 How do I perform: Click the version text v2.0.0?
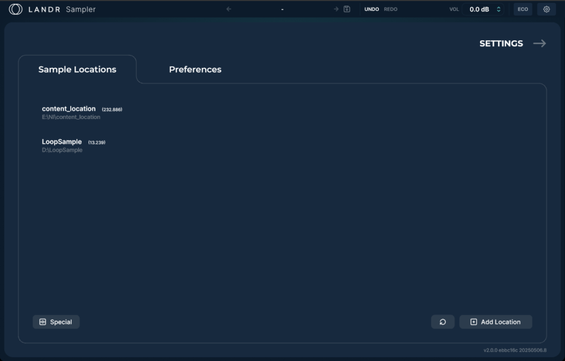pos(515,350)
